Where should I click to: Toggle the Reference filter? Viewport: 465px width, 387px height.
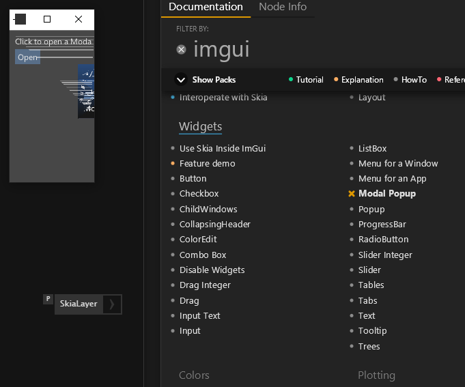451,80
